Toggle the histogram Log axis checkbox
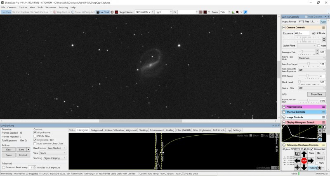Image resolution: width=330 pixels, height=176 pixels. (x=262, y=136)
